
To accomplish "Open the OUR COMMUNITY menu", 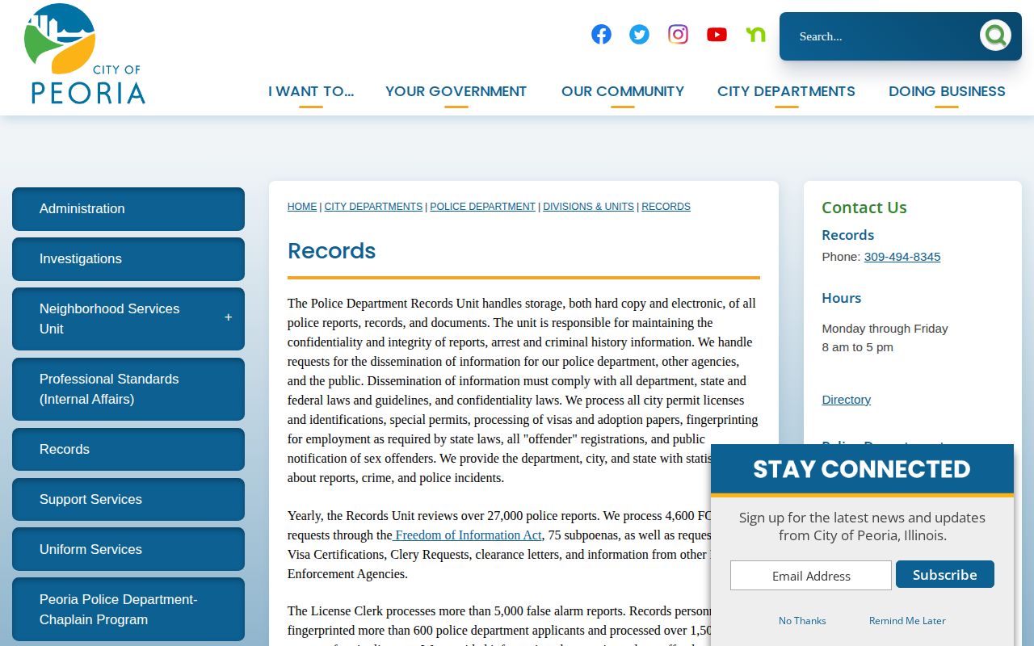I will click(x=623, y=91).
